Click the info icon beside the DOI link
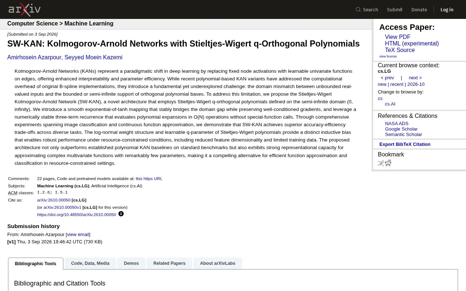Image resolution: width=466 pixels, height=291 pixels. (x=121, y=214)
